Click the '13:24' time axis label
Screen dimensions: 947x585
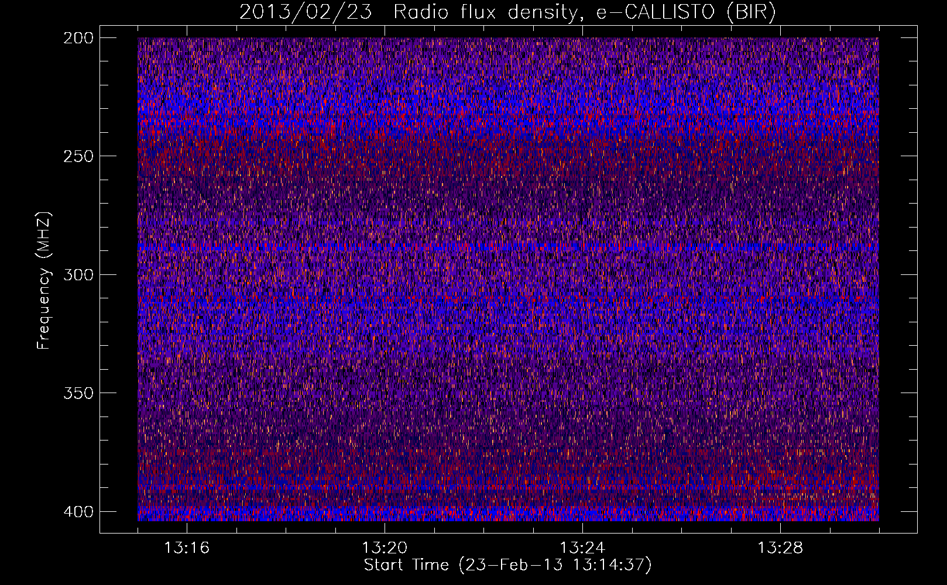pos(582,548)
